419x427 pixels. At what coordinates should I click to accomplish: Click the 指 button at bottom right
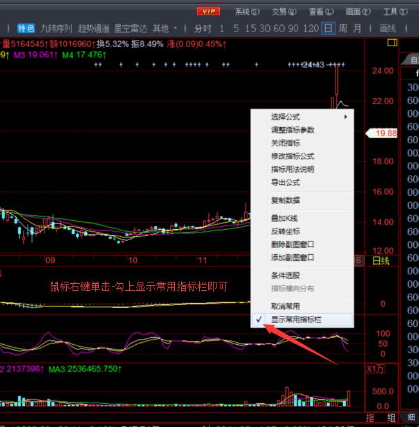pyautogui.click(x=370, y=418)
